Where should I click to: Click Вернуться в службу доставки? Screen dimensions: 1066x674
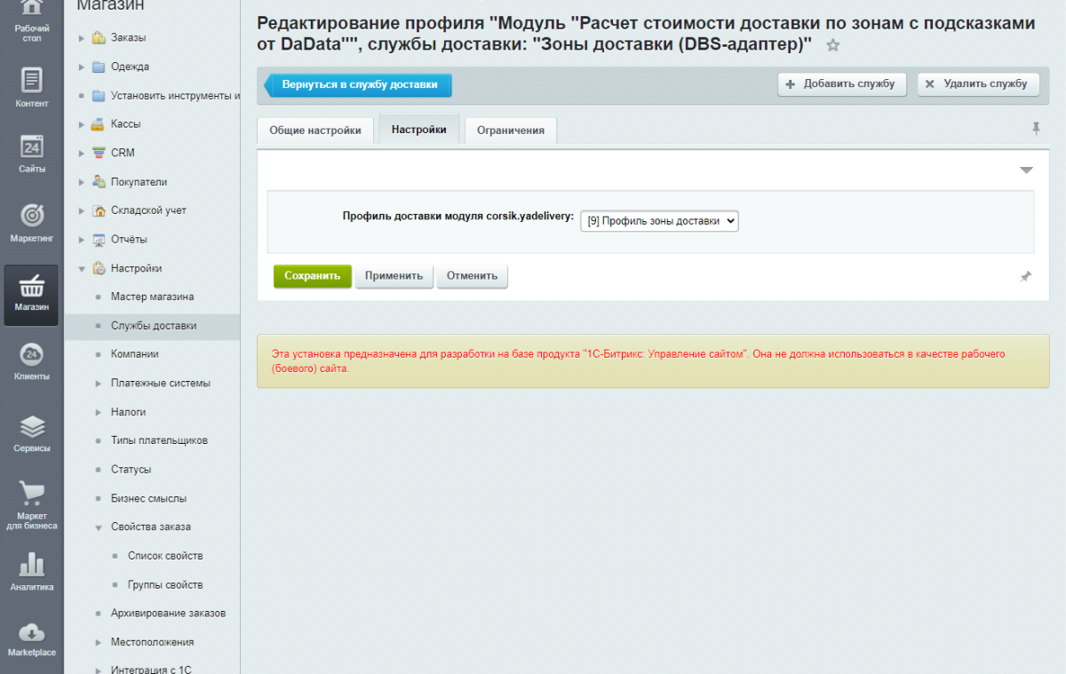[x=359, y=84]
